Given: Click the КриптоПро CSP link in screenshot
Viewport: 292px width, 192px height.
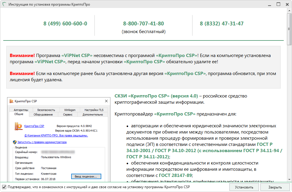Looking at the screenshot, I should coord(34,126).
